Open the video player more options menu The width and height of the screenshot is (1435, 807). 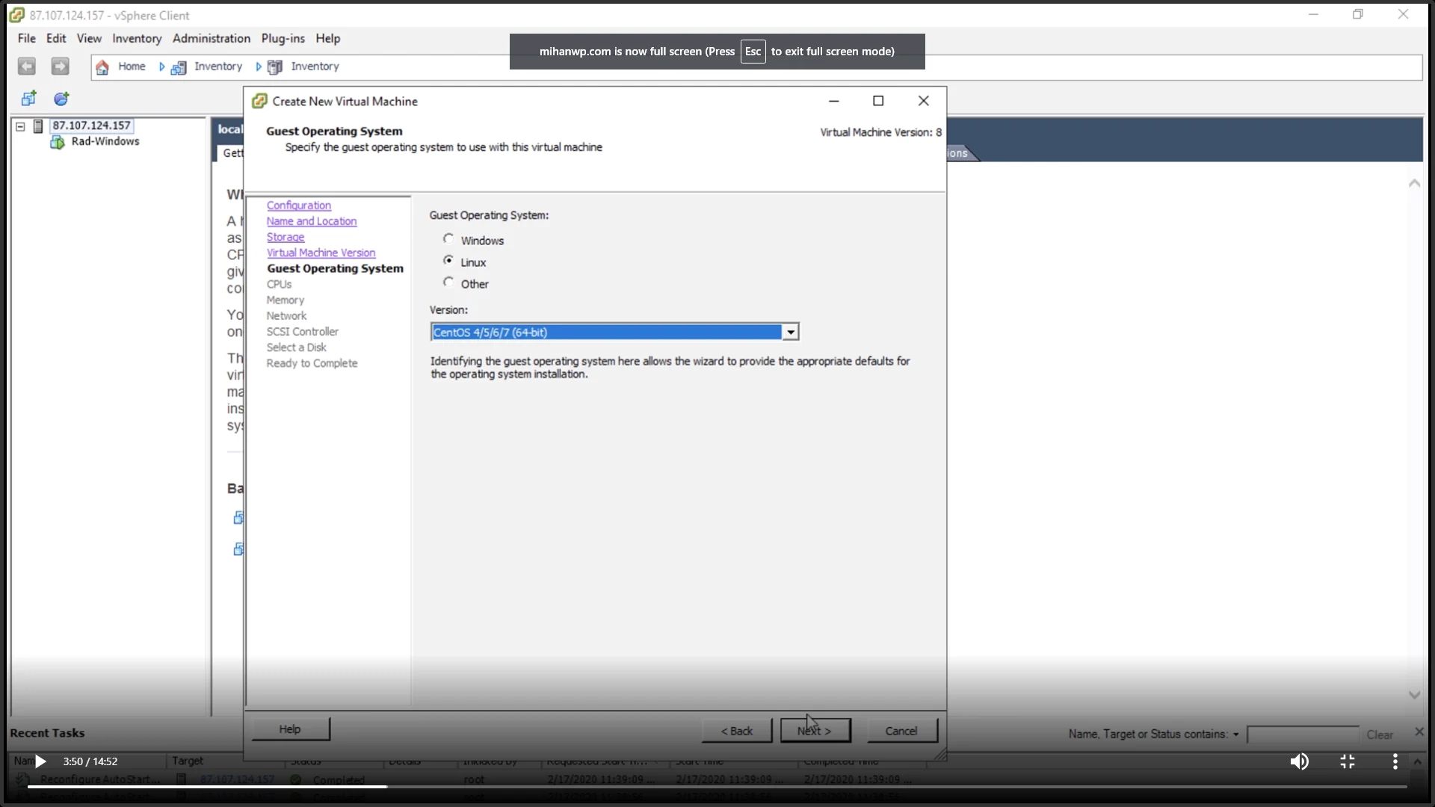(1395, 761)
